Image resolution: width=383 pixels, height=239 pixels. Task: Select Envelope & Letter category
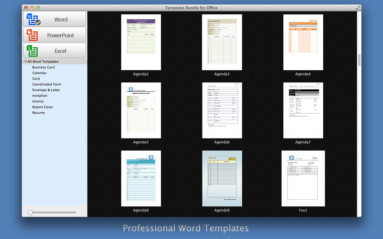(x=46, y=90)
